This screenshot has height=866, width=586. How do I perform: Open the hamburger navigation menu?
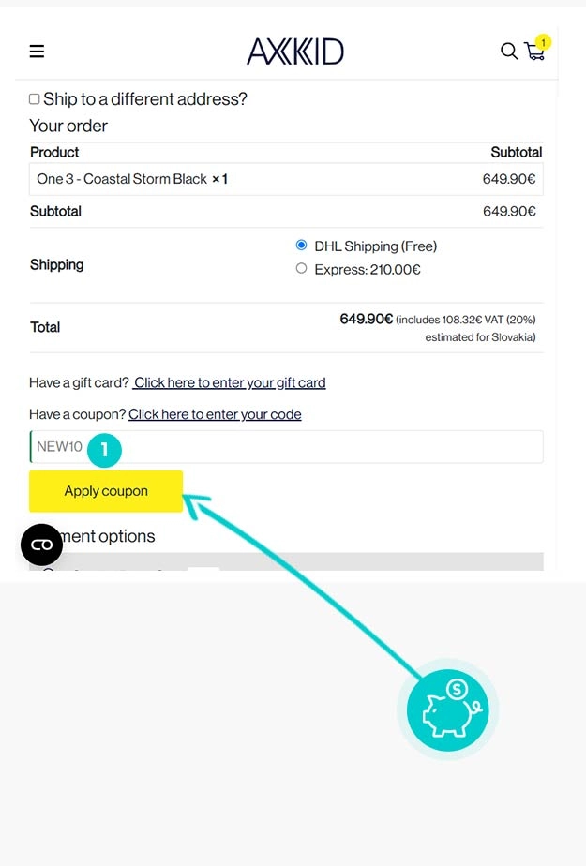click(x=37, y=51)
